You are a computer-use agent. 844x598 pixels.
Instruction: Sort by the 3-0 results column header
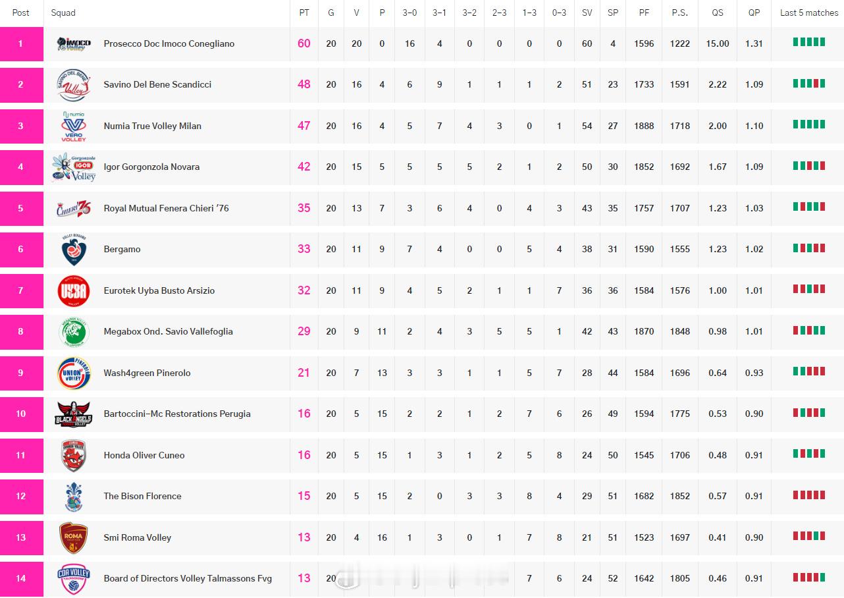pos(409,13)
